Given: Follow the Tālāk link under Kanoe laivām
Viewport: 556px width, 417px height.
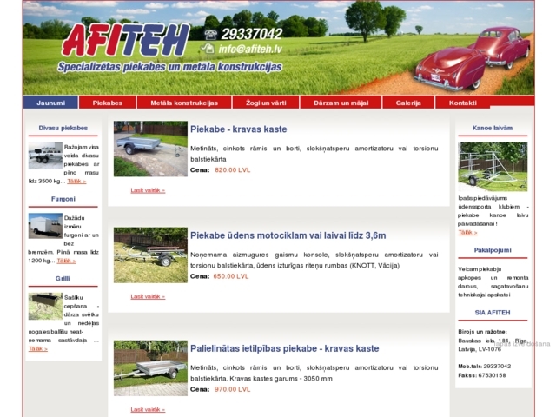Looking at the screenshot, I should (467, 233).
